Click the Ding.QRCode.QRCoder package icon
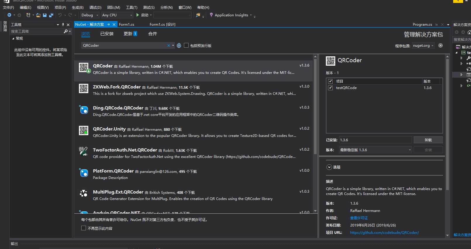The image size is (471, 249). [x=84, y=109]
